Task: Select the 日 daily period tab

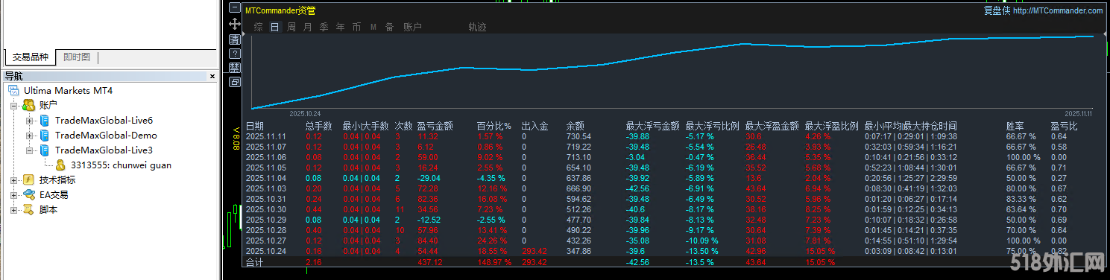Action: [274, 27]
